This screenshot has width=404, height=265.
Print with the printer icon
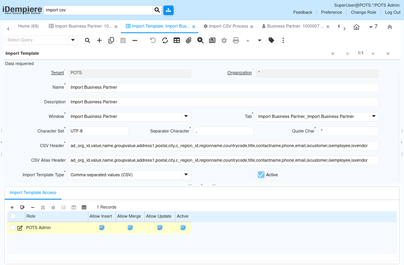(x=236, y=41)
